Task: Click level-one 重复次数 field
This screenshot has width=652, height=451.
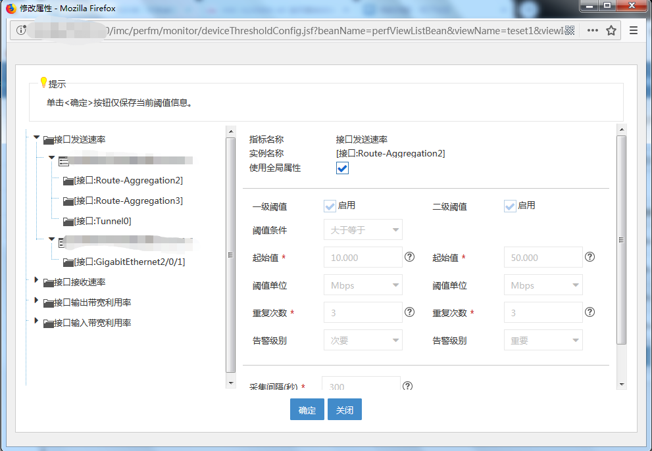Action: pyautogui.click(x=363, y=312)
